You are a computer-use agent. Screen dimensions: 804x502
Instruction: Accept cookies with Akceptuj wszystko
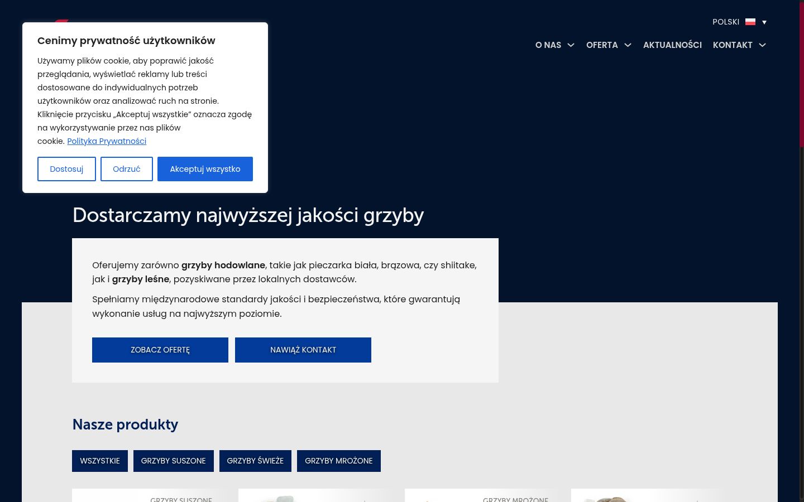tap(205, 169)
